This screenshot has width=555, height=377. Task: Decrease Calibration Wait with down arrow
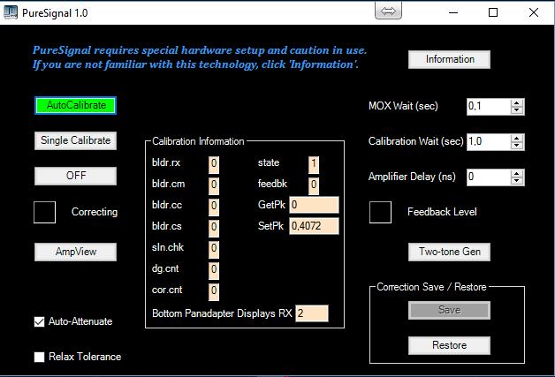(x=517, y=146)
